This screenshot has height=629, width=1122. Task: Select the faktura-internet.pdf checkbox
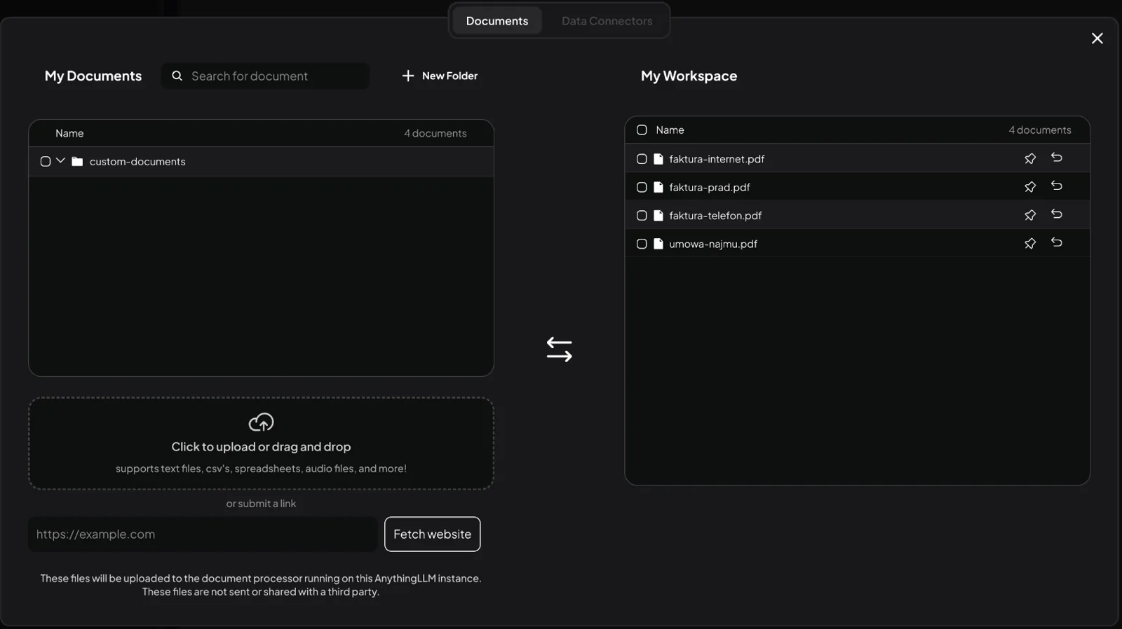(642, 159)
